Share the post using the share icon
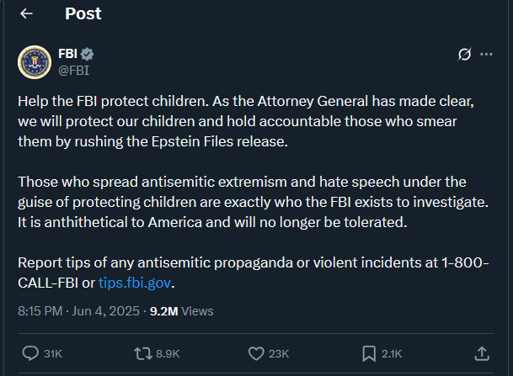The width and height of the screenshot is (513, 376). (x=482, y=353)
